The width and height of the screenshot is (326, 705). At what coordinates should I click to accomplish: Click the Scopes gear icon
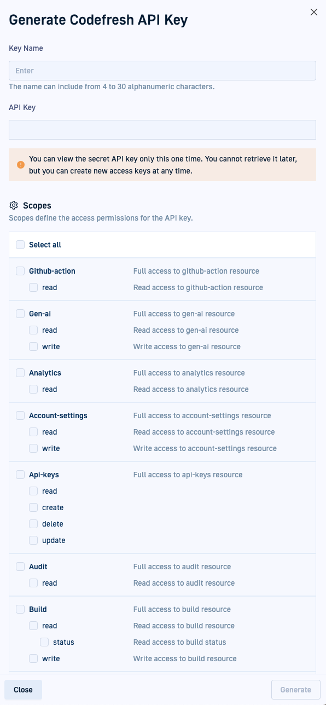[x=14, y=206]
